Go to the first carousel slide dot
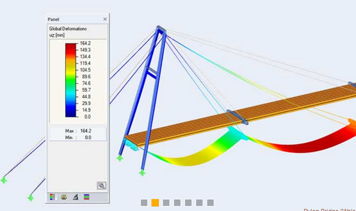The image size is (356, 211). [144, 203]
